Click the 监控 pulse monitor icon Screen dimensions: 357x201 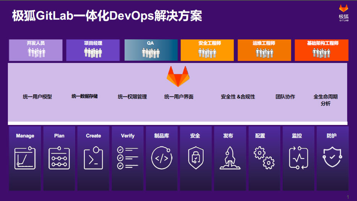coord(299,158)
